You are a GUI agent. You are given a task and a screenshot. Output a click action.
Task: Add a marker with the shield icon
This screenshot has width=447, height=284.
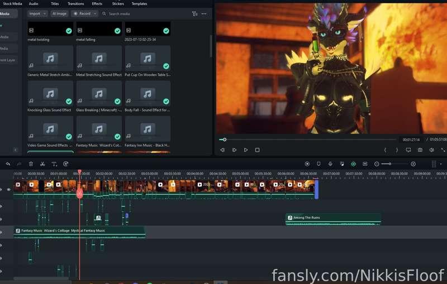coord(318,164)
